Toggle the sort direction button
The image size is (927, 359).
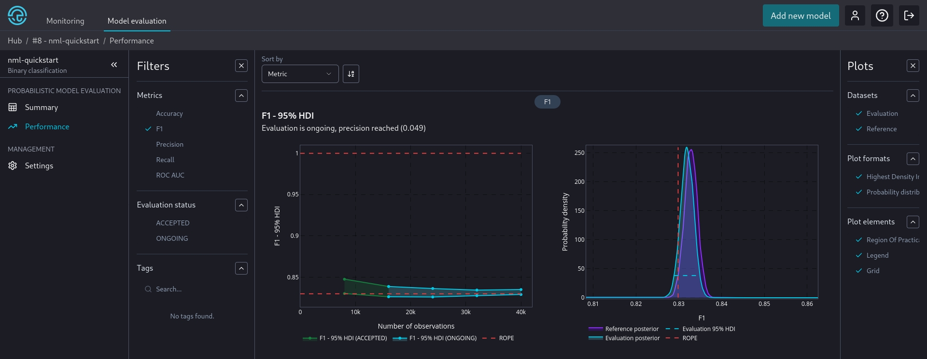coord(351,74)
